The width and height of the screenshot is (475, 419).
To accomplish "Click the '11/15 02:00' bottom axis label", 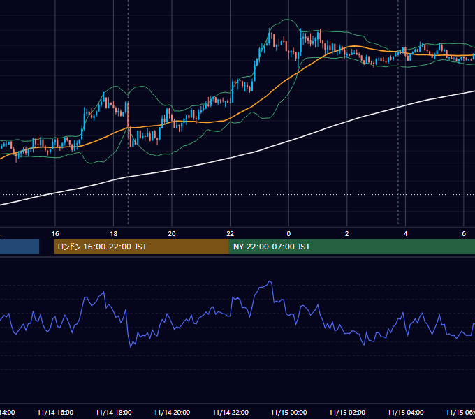I will 347,412.
